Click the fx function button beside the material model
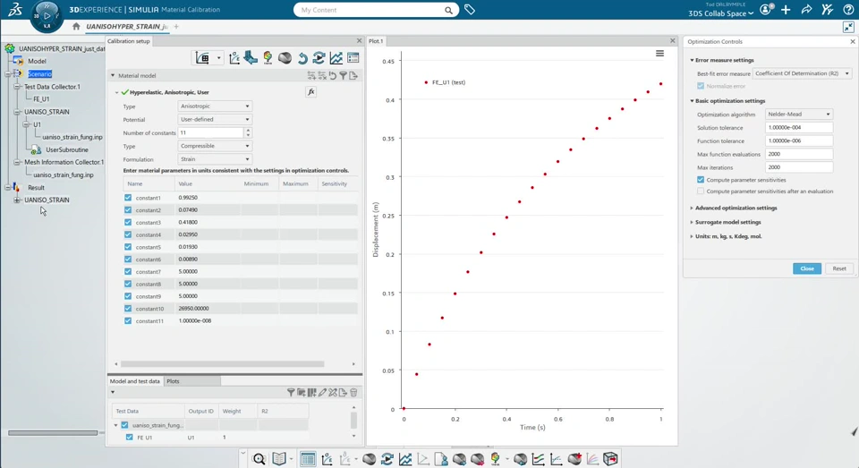Viewport: 859px width, 468px height. [311, 92]
